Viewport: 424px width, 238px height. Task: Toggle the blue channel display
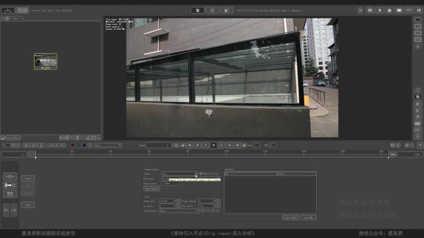click(x=84, y=145)
